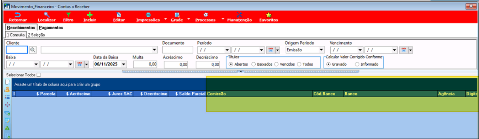Click the Cliente magnifier search icon
The image size is (479, 139).
tap(33, 50)
